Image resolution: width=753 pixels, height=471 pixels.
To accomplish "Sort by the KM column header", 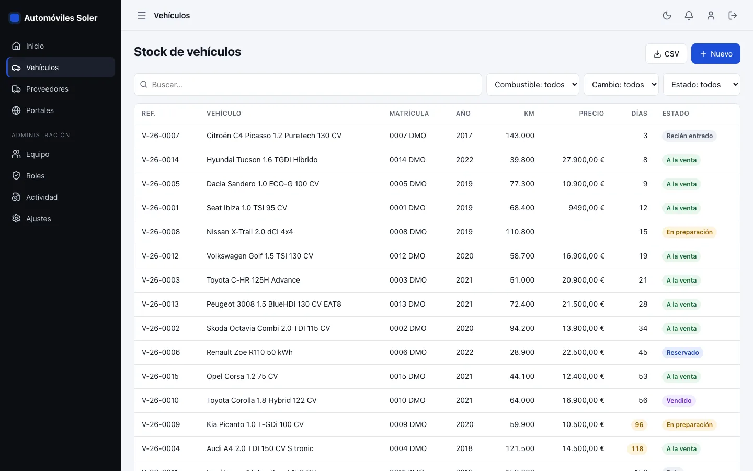I will (x=529, y=114).
